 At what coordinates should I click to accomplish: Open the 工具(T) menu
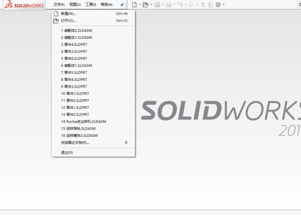coord(91,5)
